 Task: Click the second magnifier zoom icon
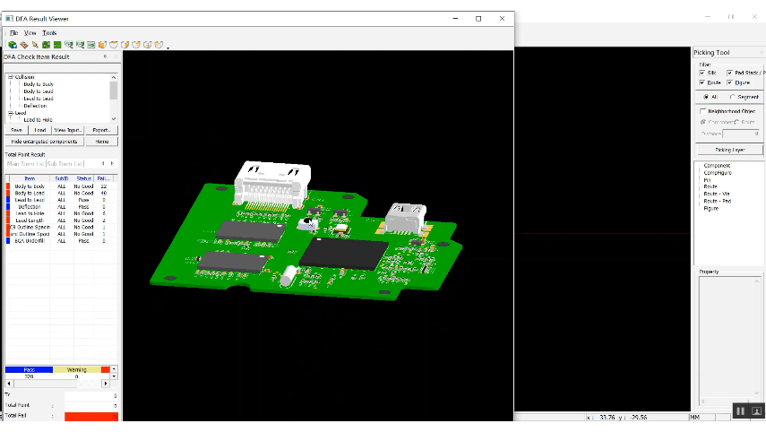[80, 45]
